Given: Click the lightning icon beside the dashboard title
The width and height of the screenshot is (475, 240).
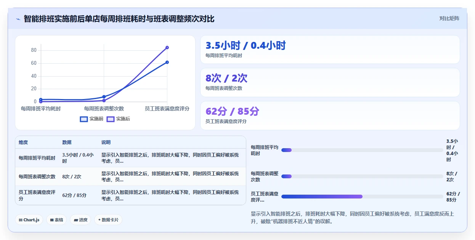Looking at the screenshot, I should 18,19.
